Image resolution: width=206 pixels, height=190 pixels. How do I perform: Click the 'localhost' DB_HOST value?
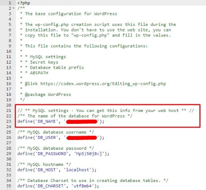pos(78,170)
